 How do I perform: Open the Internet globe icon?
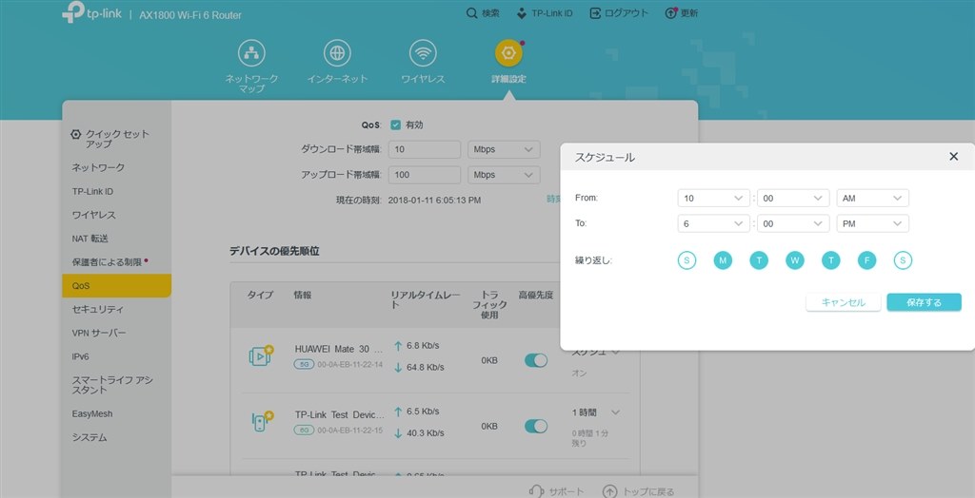(x=337, y=53)
